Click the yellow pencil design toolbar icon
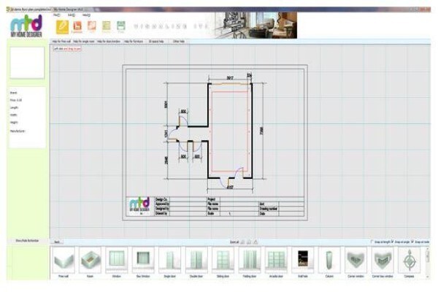 62,27
